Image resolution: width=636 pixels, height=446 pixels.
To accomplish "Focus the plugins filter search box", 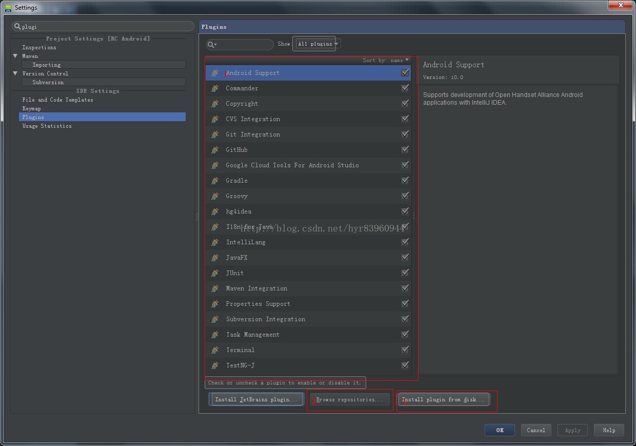I will point(240,45).
